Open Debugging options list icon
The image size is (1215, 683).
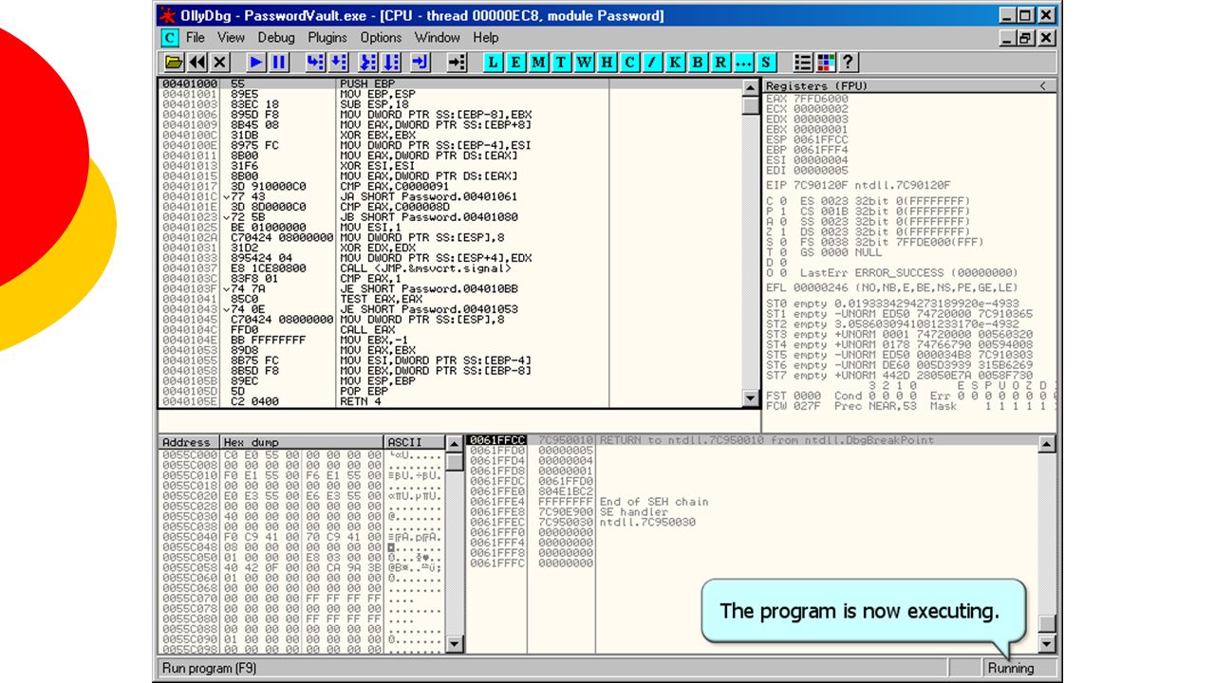[803, 63]
